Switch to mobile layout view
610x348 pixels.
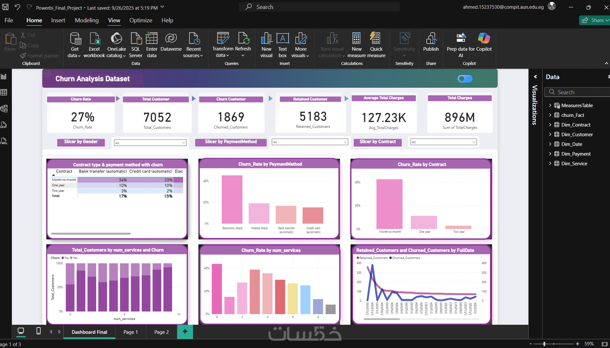pos(38,331)
